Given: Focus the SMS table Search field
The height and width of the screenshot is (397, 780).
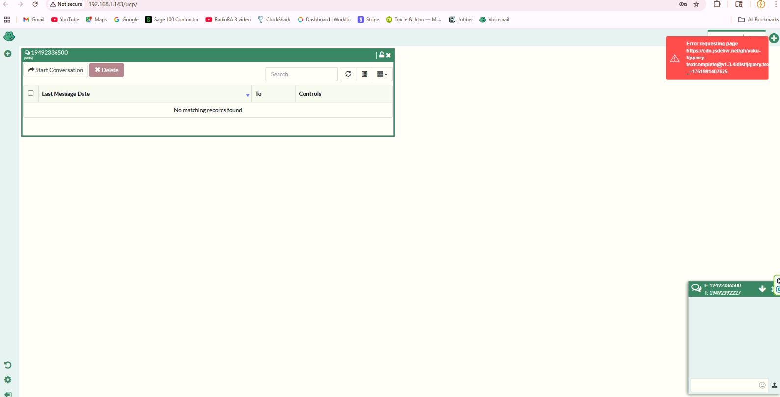Looking at the screenshot, I should pyautogui.click(x=301, y=74).
